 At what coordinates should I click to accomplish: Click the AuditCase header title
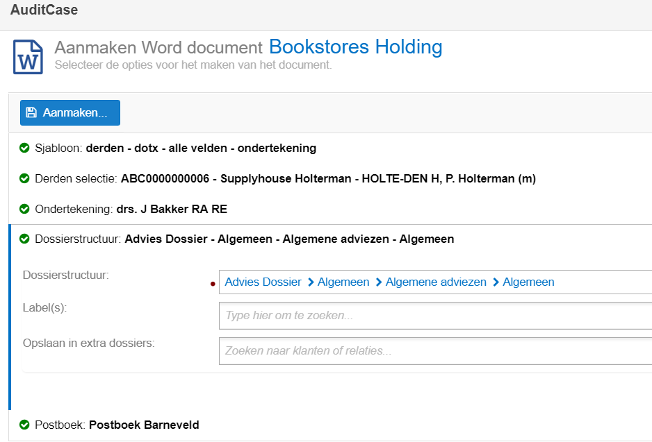click(x=44, y=10)
